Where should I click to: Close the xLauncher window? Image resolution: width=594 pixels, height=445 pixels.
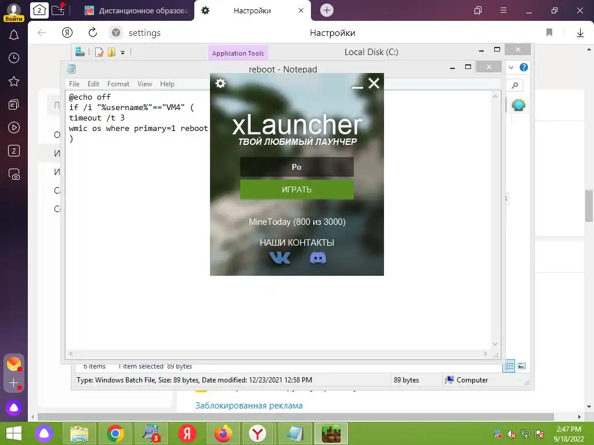[x=374, y=83]
